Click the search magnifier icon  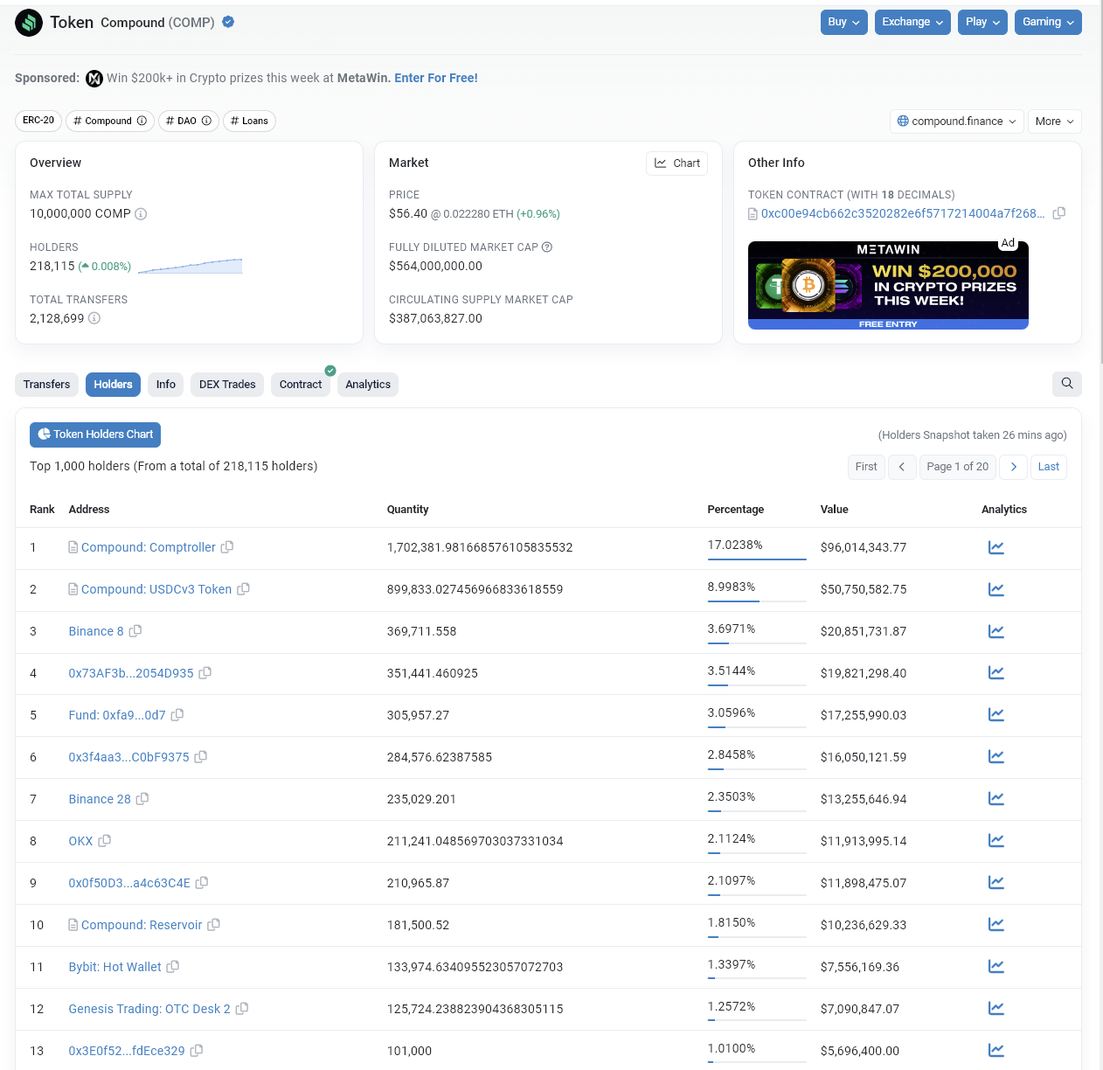(x=1067, y=384)
